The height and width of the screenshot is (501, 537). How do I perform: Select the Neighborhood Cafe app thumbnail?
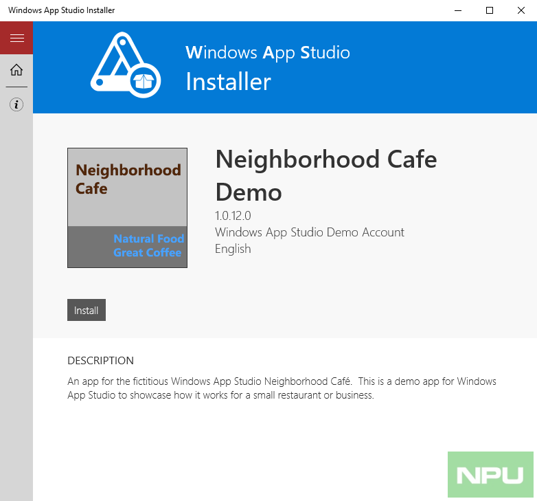click(127, 208)
